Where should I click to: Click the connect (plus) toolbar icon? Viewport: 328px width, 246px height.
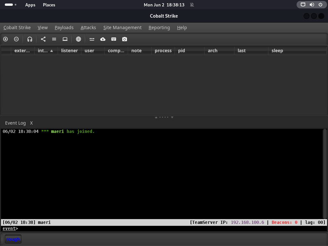coord(5,39)
